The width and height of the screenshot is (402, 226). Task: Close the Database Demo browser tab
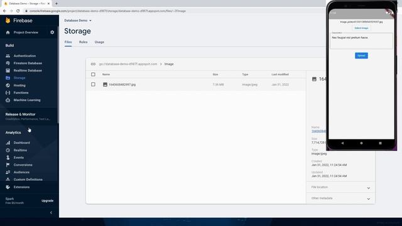48,4
